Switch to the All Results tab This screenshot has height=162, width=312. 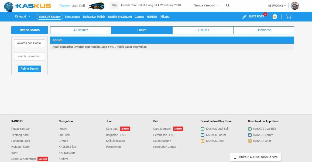coord(81,30)
